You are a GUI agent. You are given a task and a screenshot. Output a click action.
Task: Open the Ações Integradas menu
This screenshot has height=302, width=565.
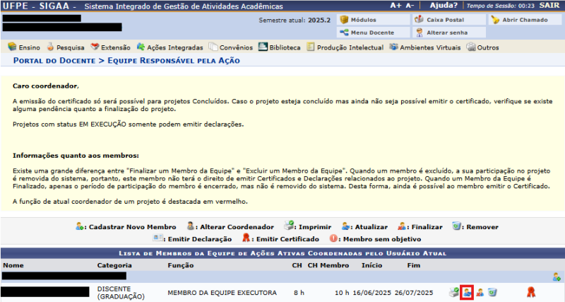click(x=169, y=47)
